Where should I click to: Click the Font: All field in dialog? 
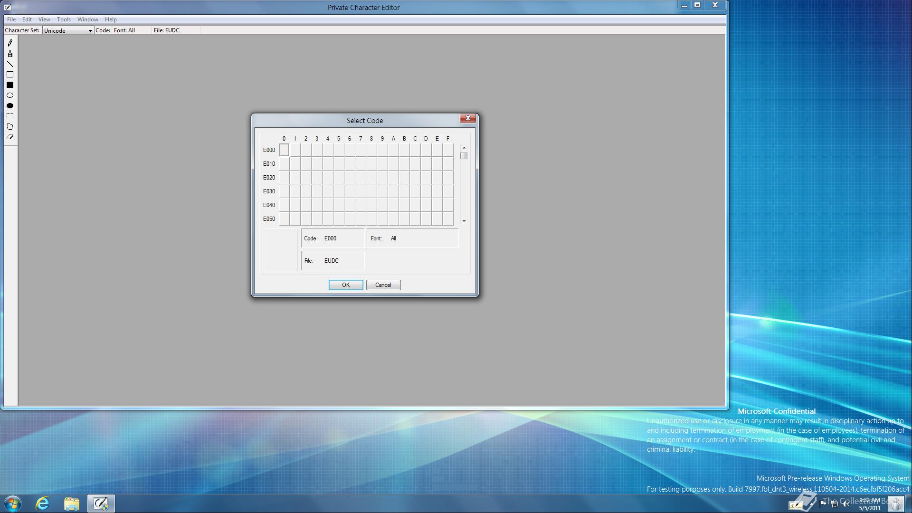pyautogui.click(x=413, y=238)
